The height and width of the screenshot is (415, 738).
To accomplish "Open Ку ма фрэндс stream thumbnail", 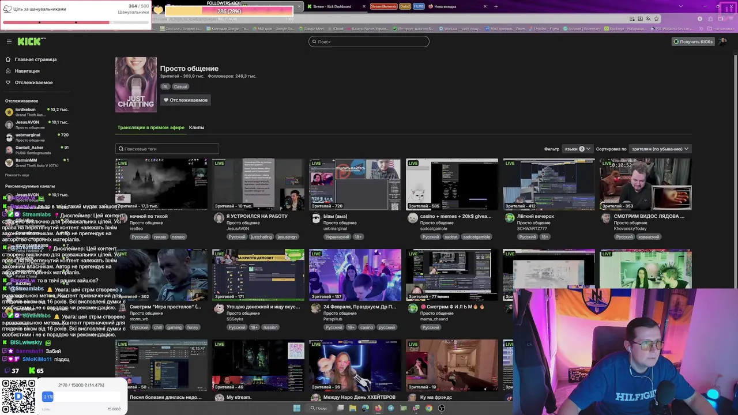I will coord(452,365).
